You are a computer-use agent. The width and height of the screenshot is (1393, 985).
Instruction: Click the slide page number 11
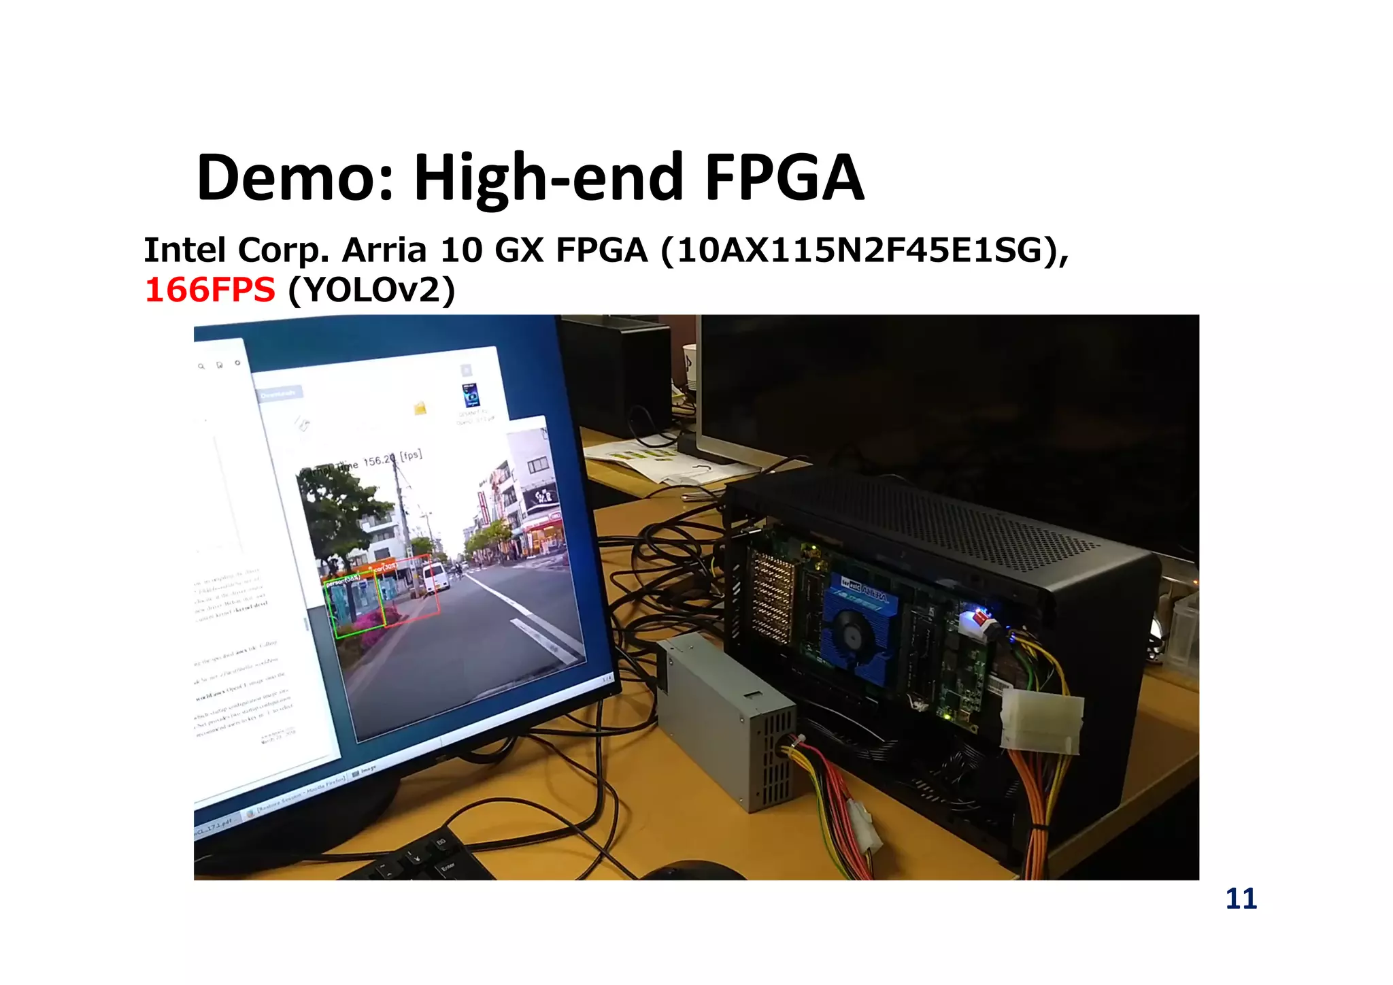point(1241,899)
